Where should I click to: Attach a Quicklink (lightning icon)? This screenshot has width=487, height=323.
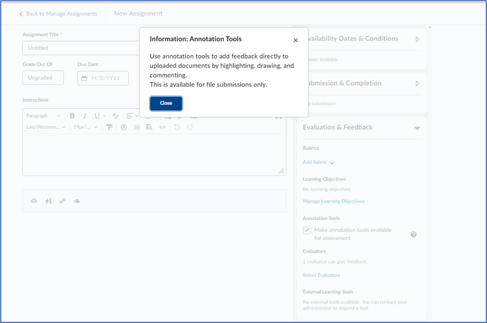click(x=48, y=201)
